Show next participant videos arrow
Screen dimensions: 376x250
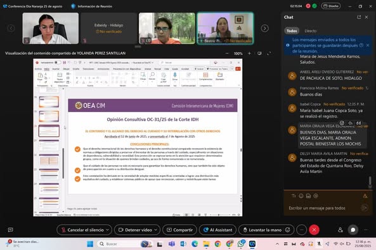pos(265,28)
